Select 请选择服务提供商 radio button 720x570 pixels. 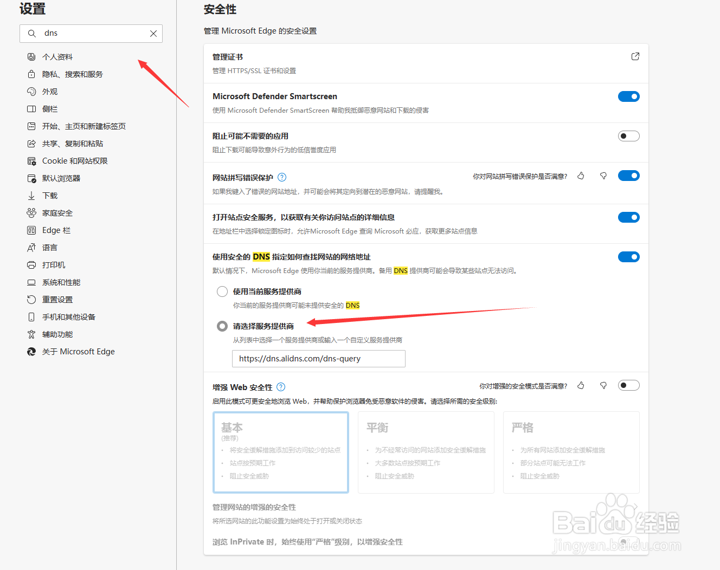click(222, 326)
